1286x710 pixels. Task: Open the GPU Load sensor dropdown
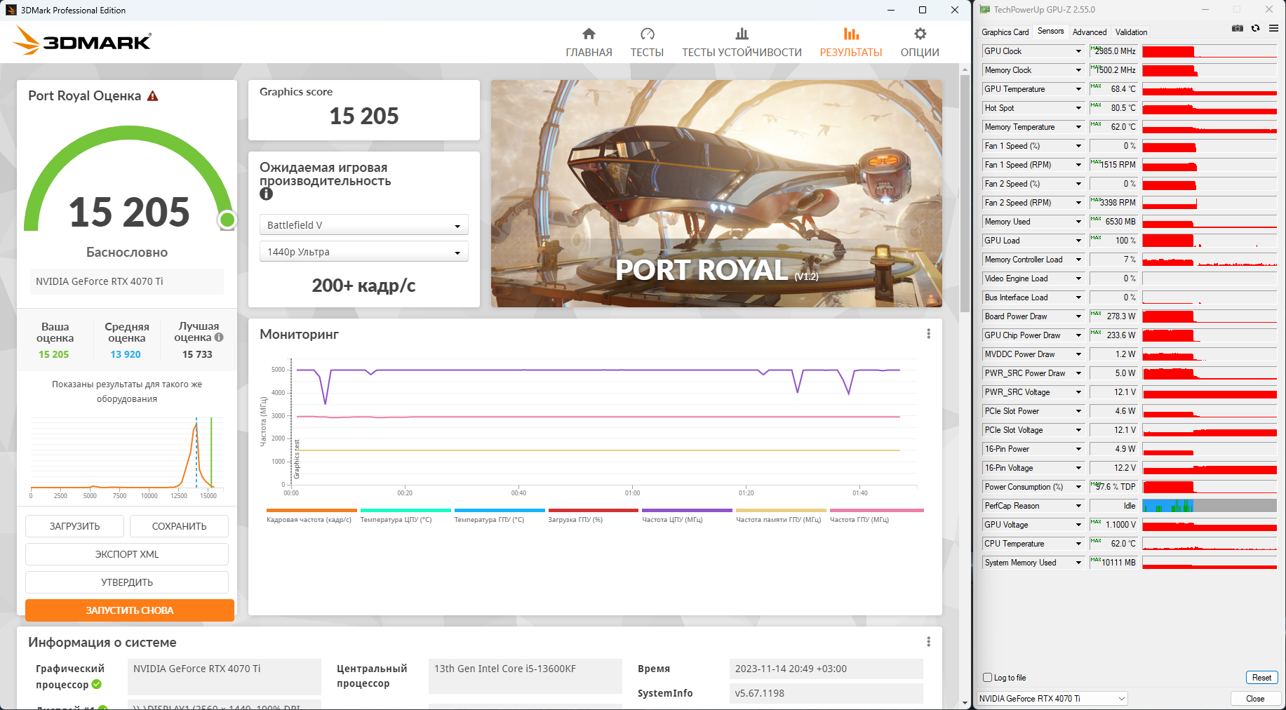[x=1078, y=241]
